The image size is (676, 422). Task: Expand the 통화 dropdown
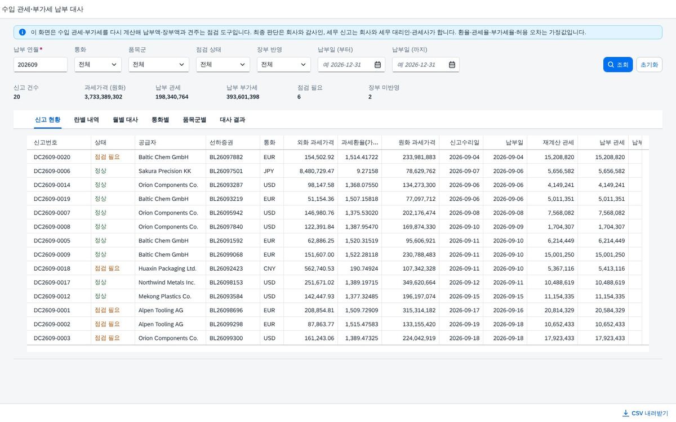tap(98, 65)
